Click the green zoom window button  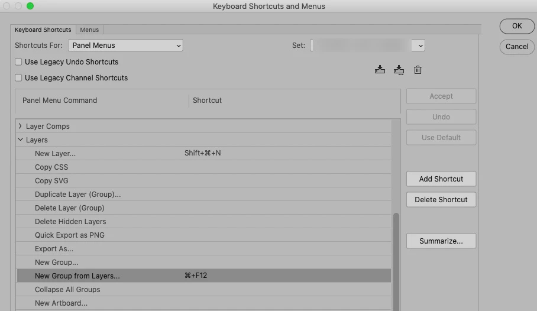tap(30, 6)
